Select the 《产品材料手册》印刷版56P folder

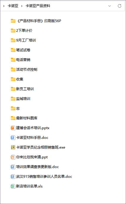(x=36, y=21)
